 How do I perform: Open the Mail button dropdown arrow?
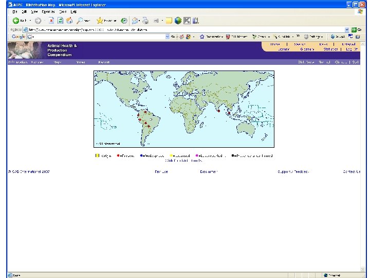(139, 21)
